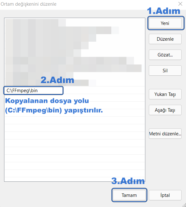Select the longest blurred path entry
186x207 pixels.
pyautogui.click(x=75, y=68)
